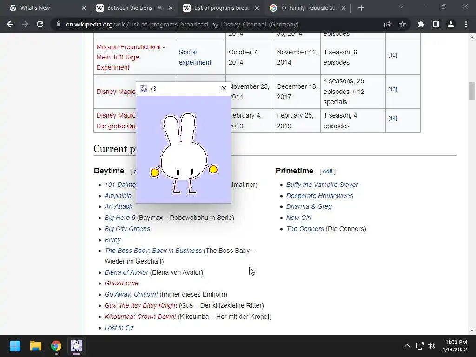Toggle the browser side panel
The width and height of the screenshot is (476, 357).
(x=436, y=24)
